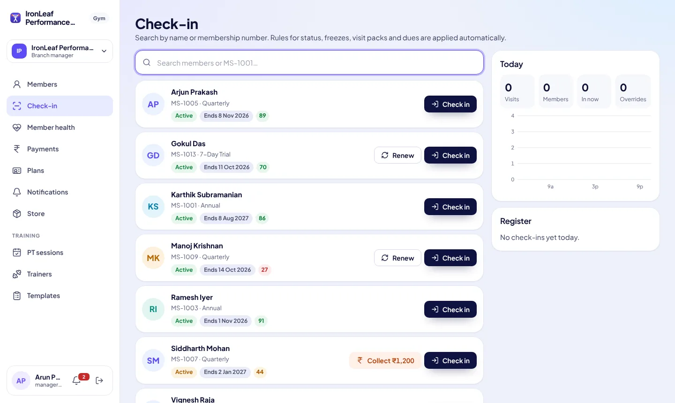Click the PT sessions calendar icon

tap(17, 253)
